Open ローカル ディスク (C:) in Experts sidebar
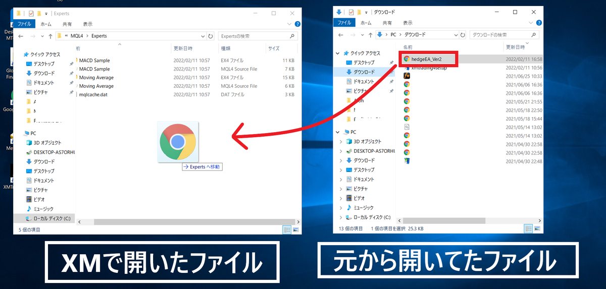 [x=48, y=218]
